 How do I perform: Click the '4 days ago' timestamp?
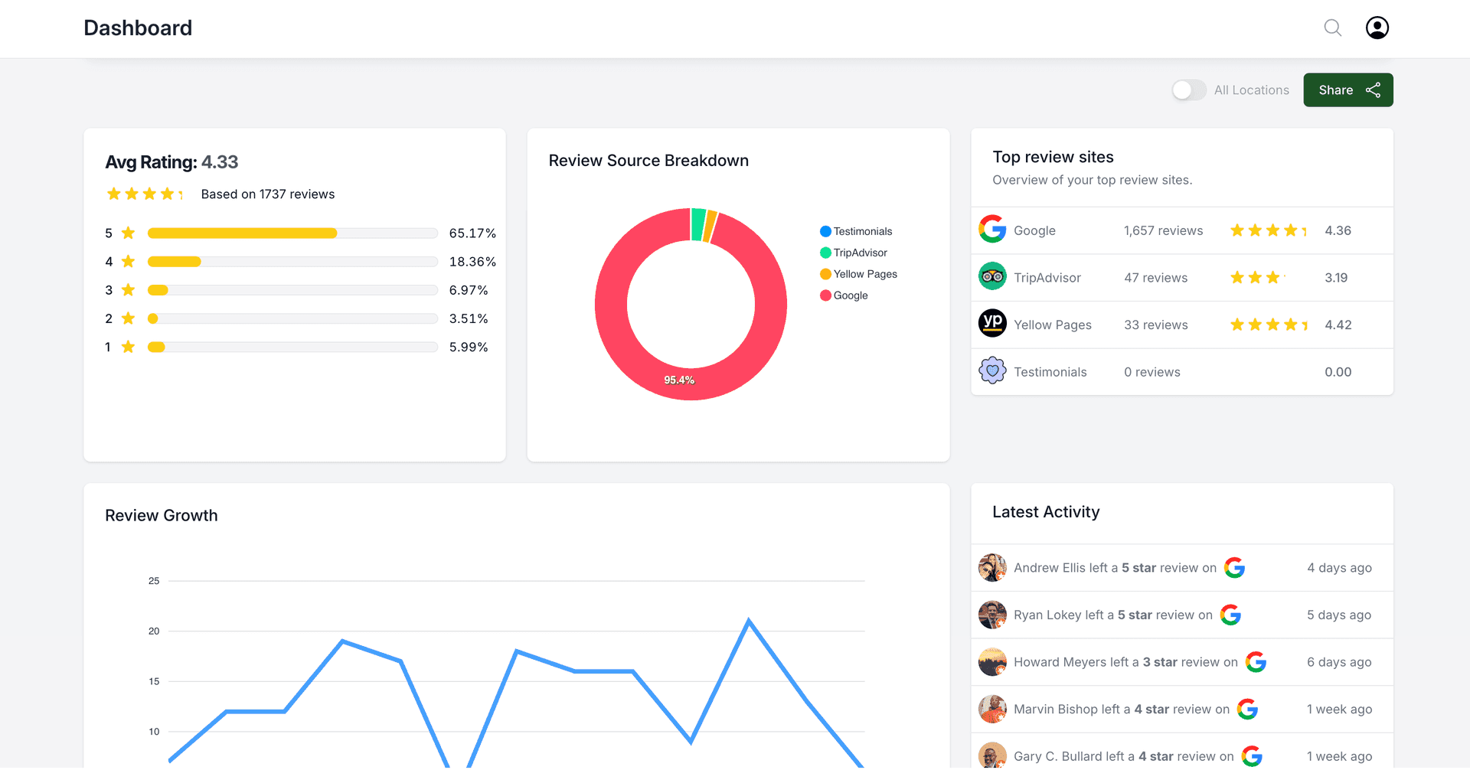tap(1339, 568)
